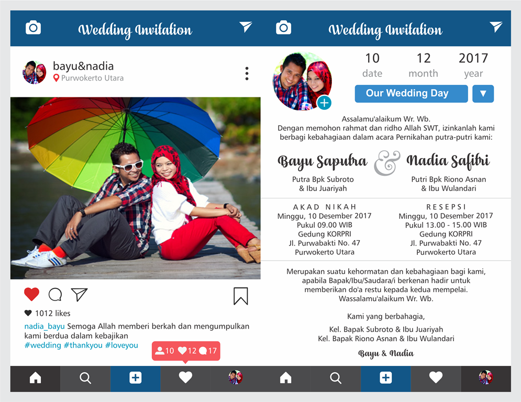Viewport: 521px width, 402px height.
Task: Select the home tab in left bottom bar
Action: coord(35,378)
